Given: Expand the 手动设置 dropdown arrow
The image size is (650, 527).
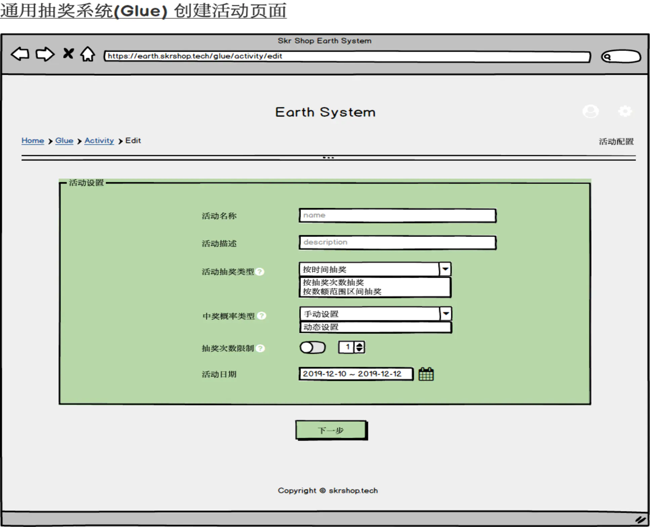Looking at the screenshot, I should 446,314.
